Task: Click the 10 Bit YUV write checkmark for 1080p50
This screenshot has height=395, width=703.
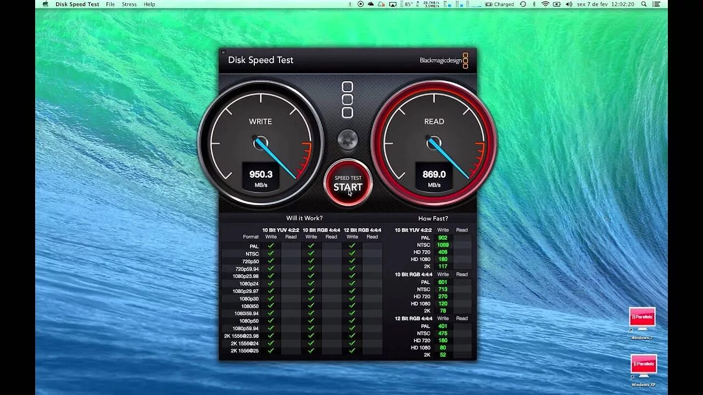Action: coord(271,321)
